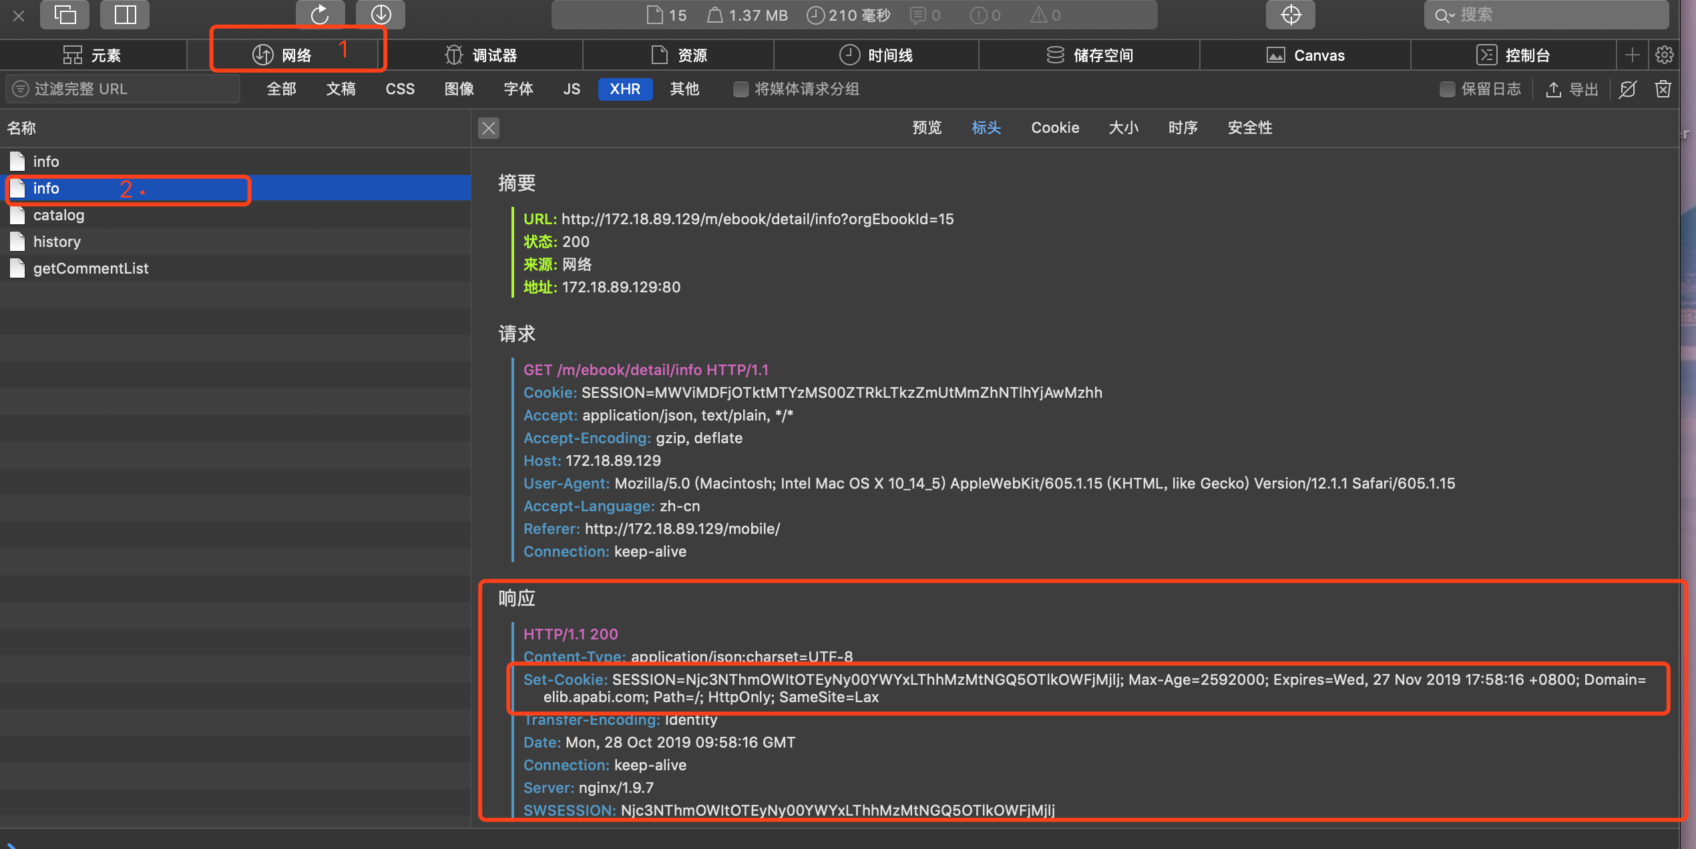Clear network items with the trash icon
The height and width of the screenshot is (849, 1696).
(x=1663, y=89)
